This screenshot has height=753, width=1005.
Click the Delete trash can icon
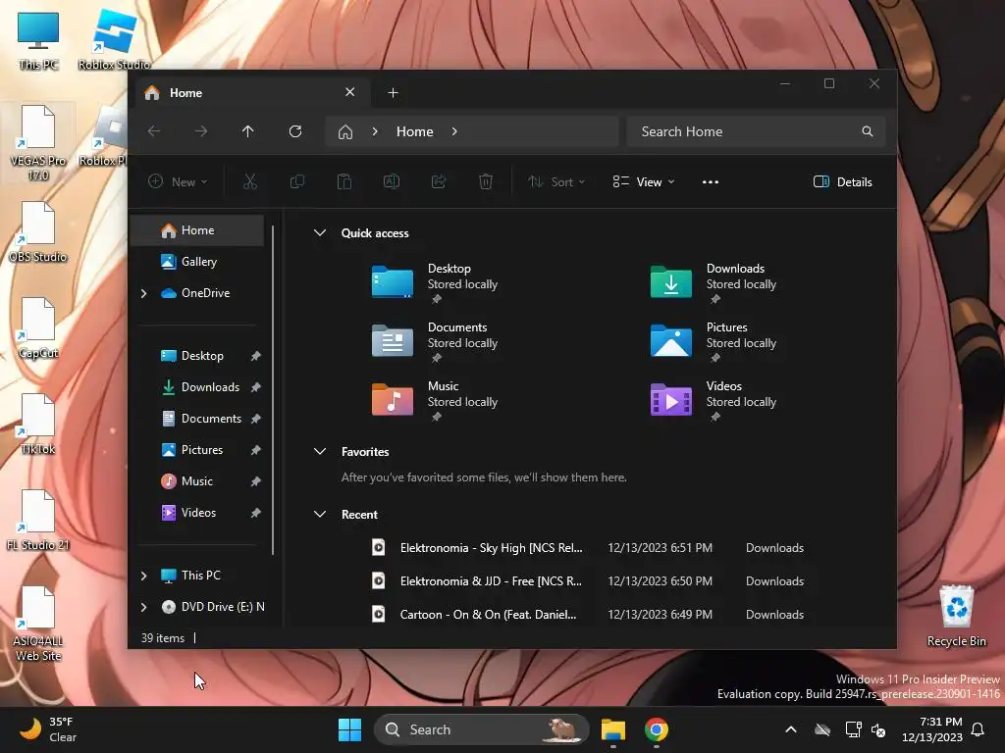coord(486,181)
